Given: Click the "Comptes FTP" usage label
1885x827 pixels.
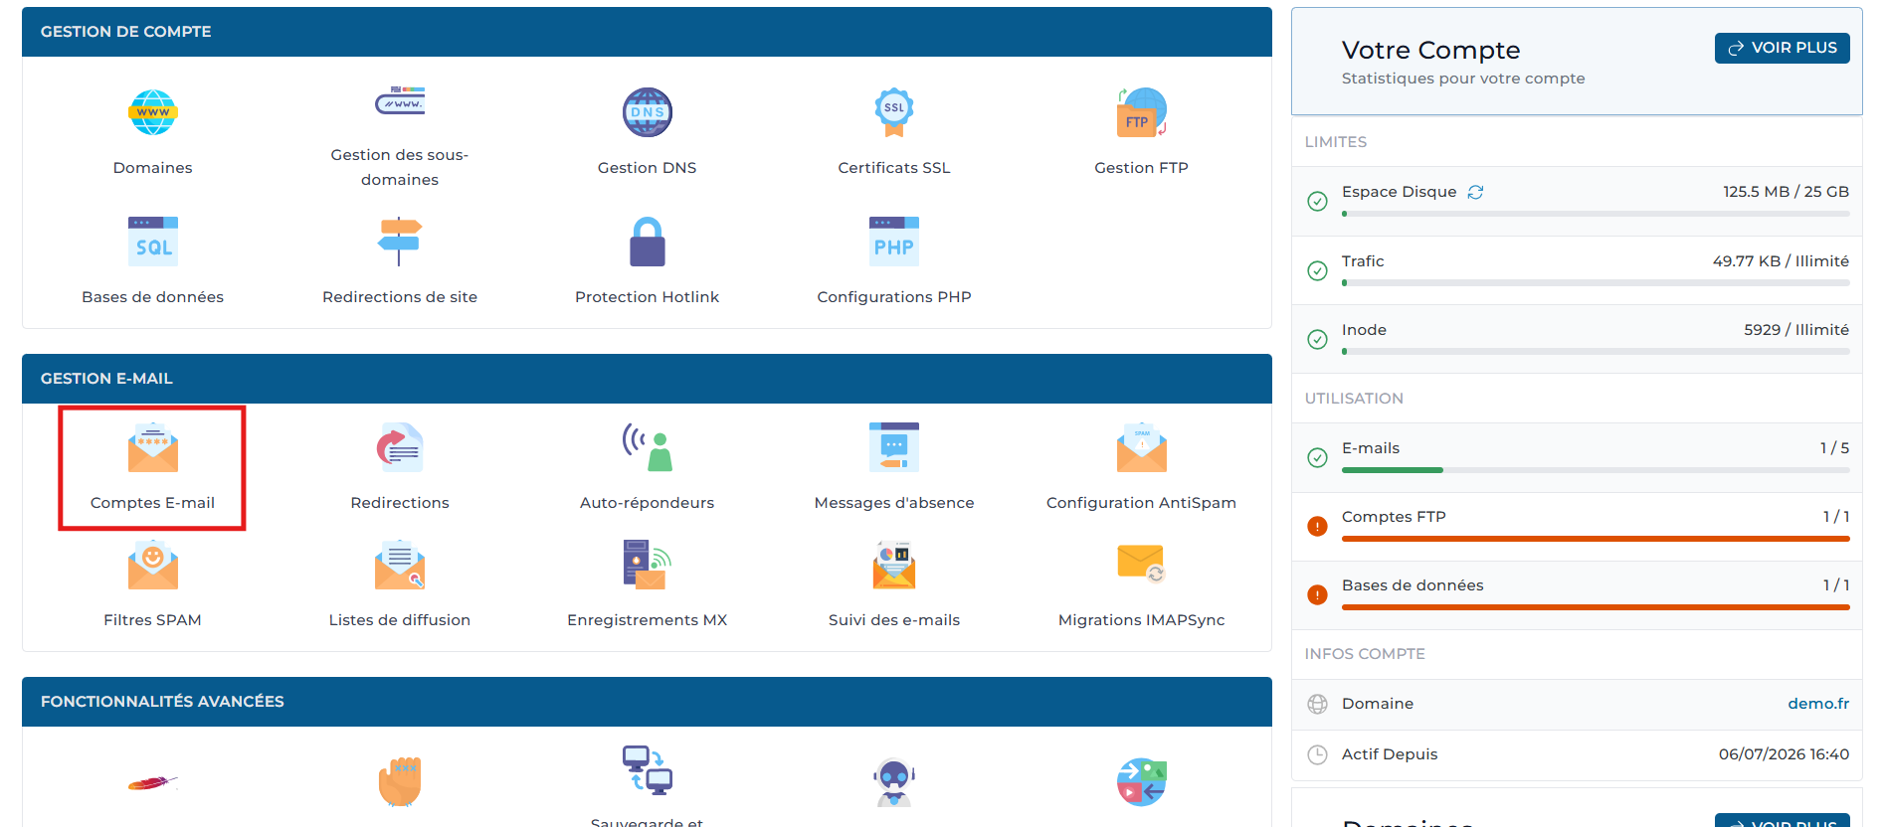Looking at the screenshot, I should [1394, 517].
